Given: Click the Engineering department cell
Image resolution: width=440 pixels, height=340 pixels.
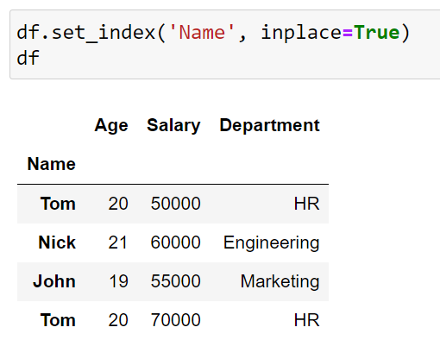Looking at the screenshot, I should [x=272, y=242].
